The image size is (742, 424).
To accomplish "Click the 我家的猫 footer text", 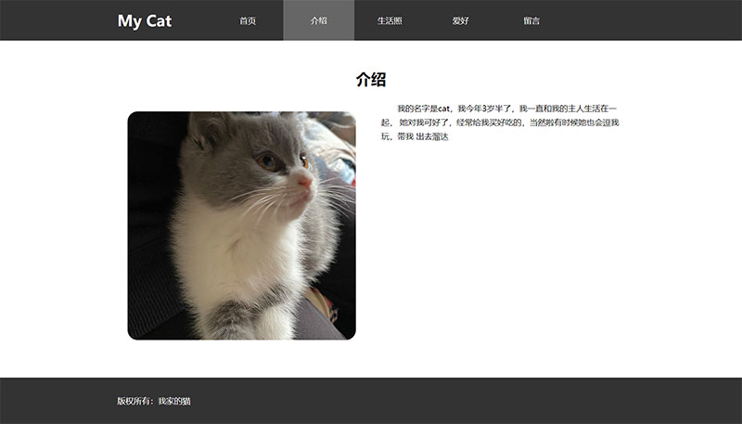I will [174, 401].
